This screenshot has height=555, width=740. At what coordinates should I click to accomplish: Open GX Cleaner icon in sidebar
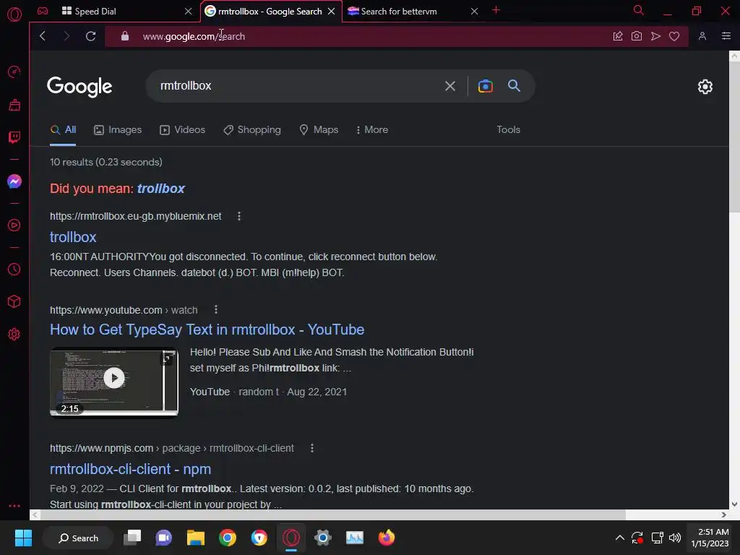point(14,105)
